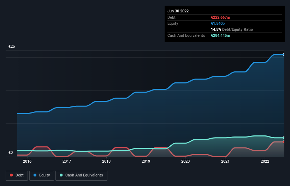The image size is (290, 186).
Task: Click the €2b y-axis label
Action: click(12, 46)
